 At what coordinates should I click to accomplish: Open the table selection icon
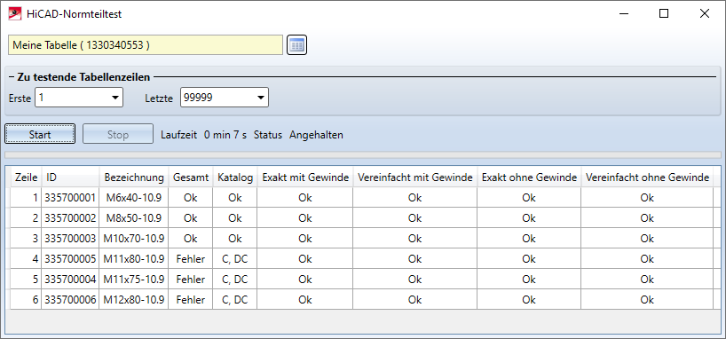pos(296,45)
